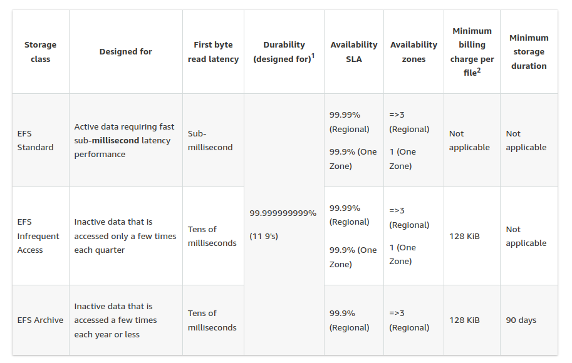Click the 'Designed for' column header

coord(125,52)
